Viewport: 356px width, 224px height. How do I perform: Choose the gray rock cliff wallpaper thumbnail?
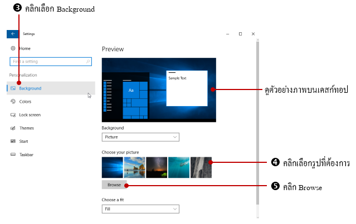click(x=201, y=167)
